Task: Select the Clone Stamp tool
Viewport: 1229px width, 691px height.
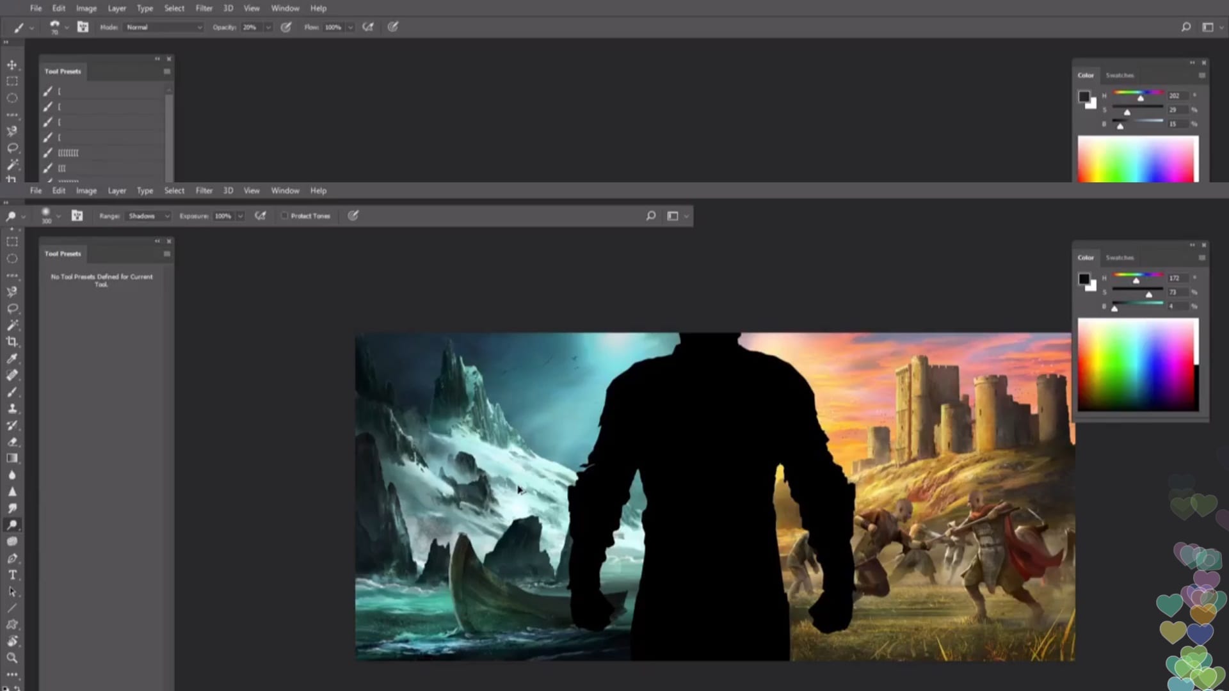Action: [12, 408]
